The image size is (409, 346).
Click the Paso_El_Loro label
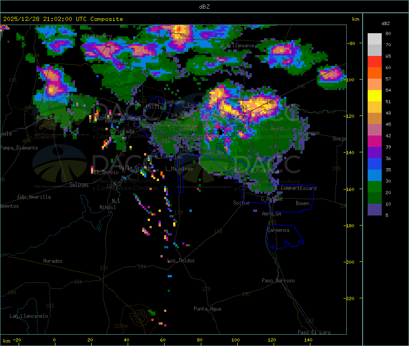tap(314, 332)
